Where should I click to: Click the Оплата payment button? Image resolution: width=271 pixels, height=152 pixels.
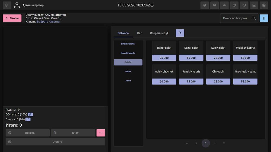[55, 142]
